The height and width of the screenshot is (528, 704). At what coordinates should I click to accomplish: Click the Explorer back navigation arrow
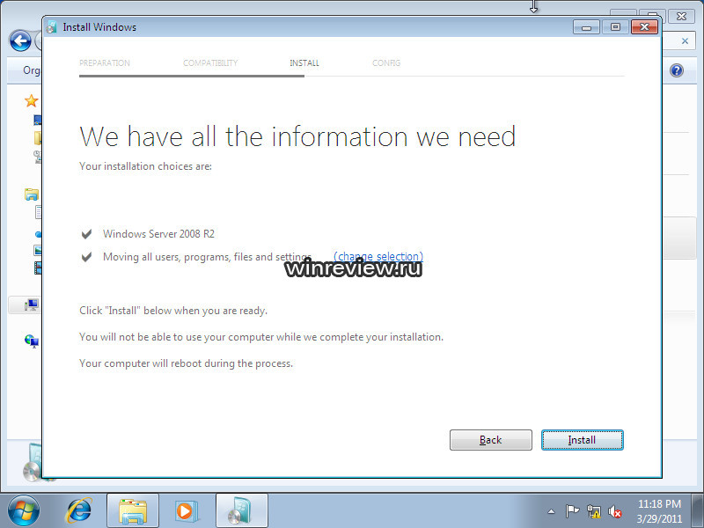point(19,41)
